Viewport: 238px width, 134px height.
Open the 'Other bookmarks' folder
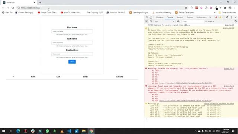click(x=227, y=12)
